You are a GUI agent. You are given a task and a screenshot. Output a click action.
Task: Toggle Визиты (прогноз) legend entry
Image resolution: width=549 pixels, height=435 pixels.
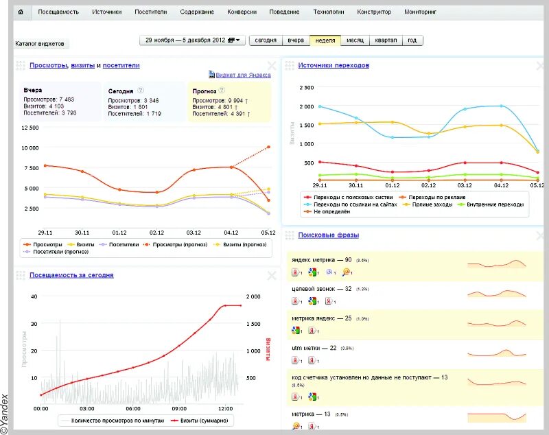(x=240, y=245)
